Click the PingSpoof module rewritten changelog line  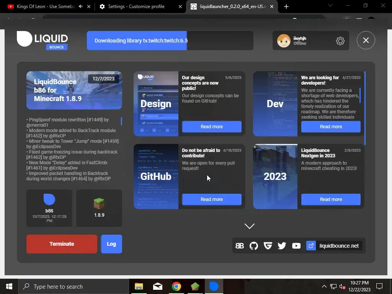click(67, 122)
